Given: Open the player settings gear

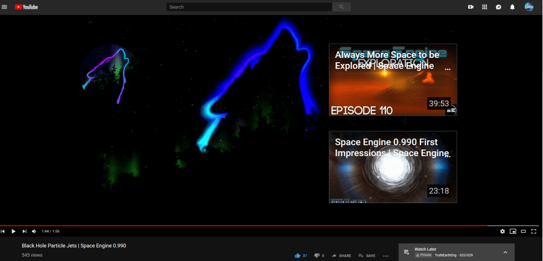Looking at the screenshot, I should pos(503,231).
